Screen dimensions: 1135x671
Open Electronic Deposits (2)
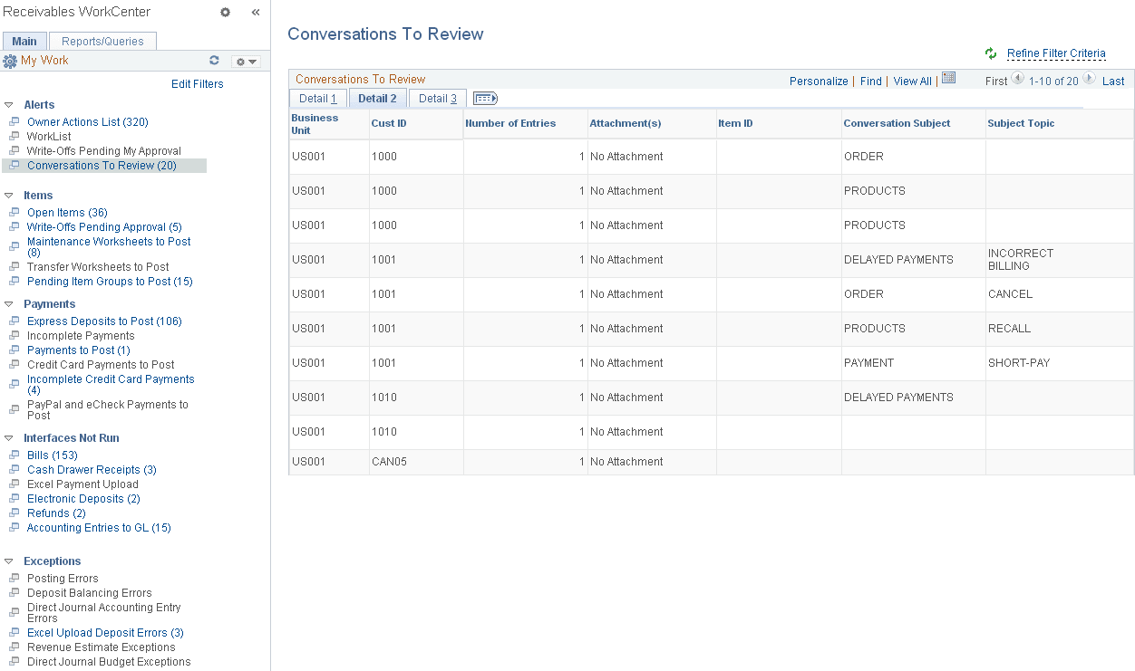(83, 499)
